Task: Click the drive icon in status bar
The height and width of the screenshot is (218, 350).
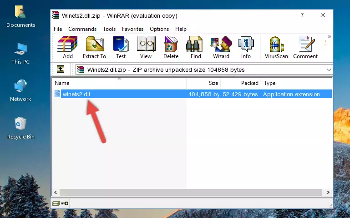Action: point(56,203)
